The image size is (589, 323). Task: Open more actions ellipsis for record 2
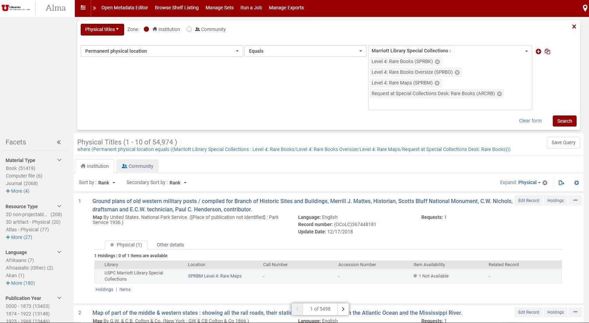tap(575, 312)
